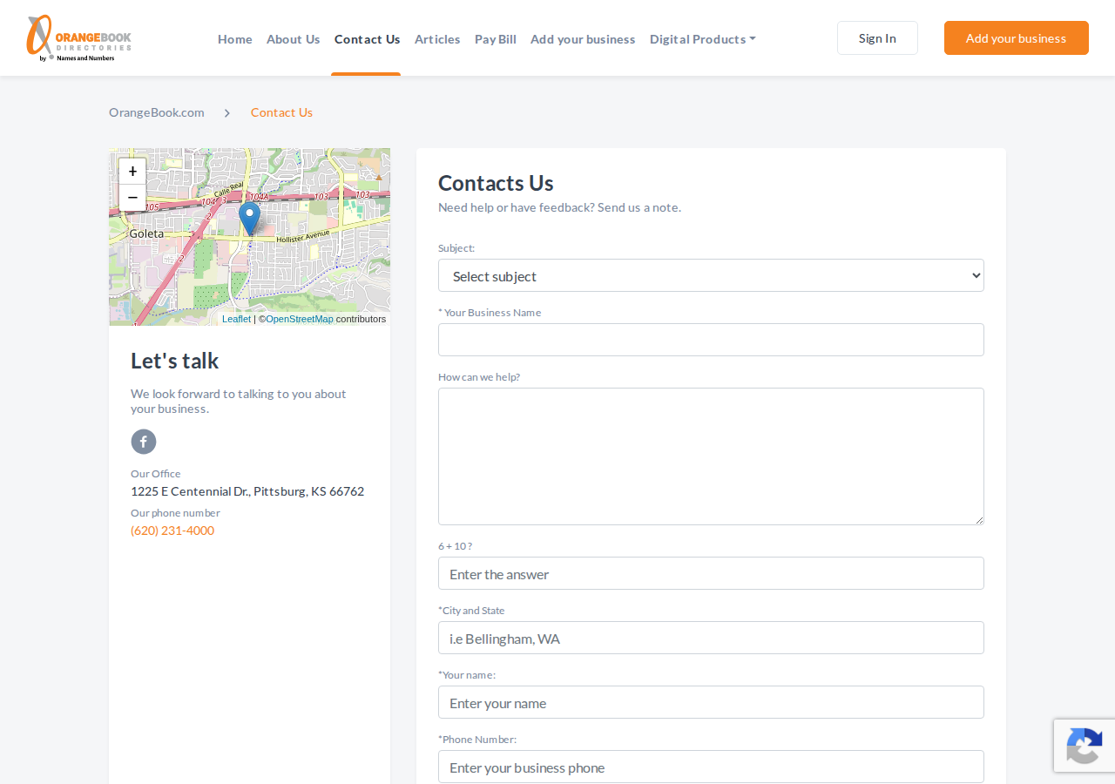Click the Contacts Us heading

coord(496,183)
